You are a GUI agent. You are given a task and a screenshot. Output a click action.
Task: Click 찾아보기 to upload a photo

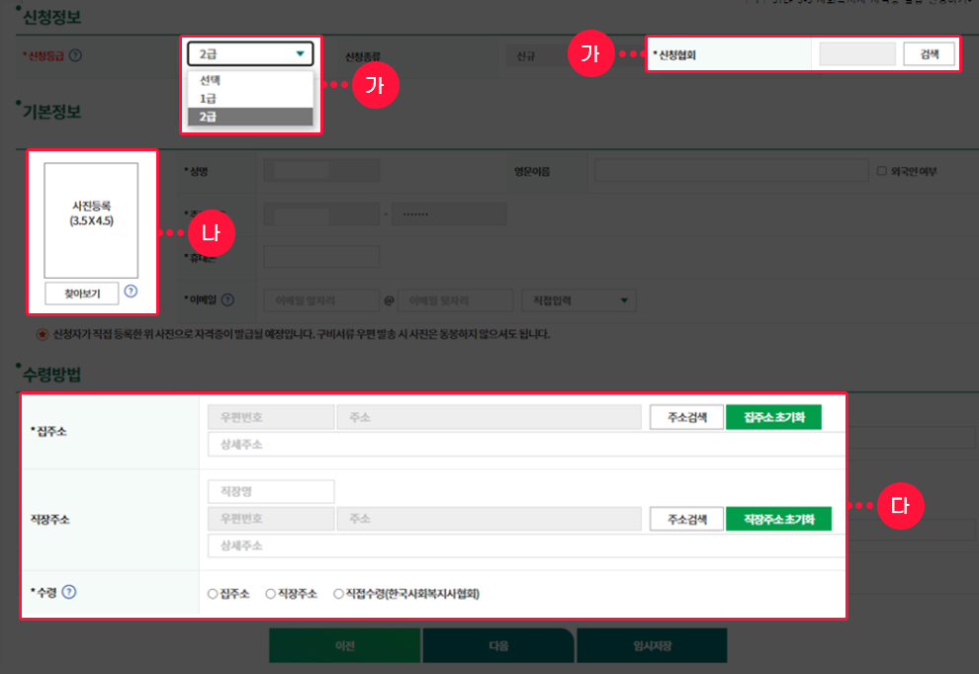(x=80, y=293)
